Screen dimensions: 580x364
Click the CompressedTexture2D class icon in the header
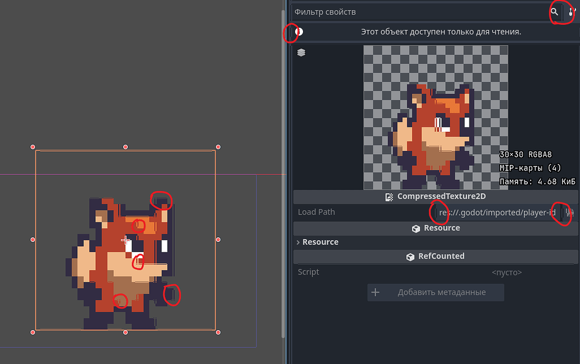pyautogui.click(x=389, y=196)
